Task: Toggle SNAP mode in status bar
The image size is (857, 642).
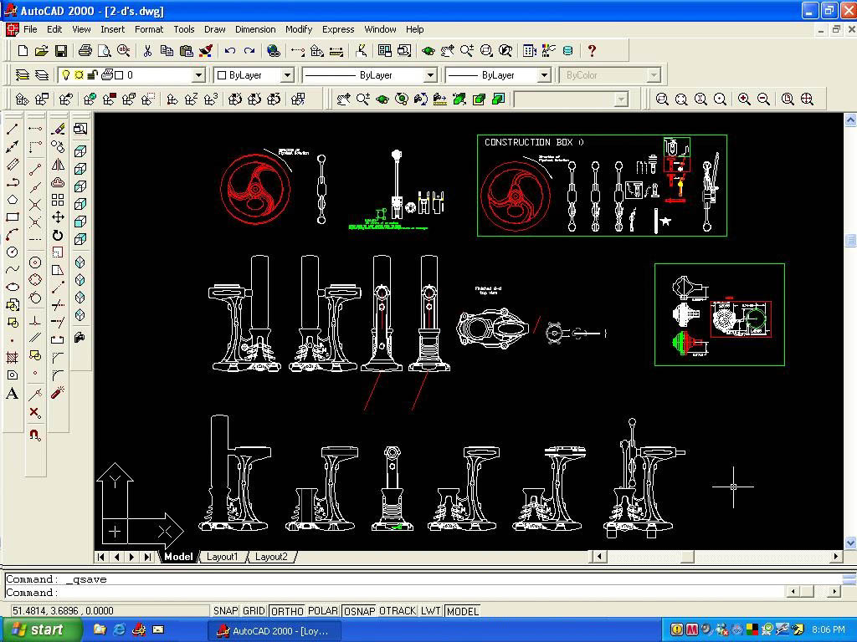Action: pyautogui.click(x=225, y=611)
